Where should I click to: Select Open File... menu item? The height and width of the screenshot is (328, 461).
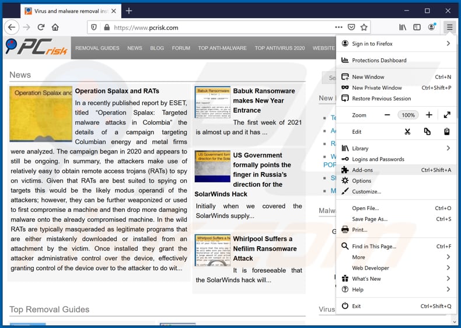(396, 208)
